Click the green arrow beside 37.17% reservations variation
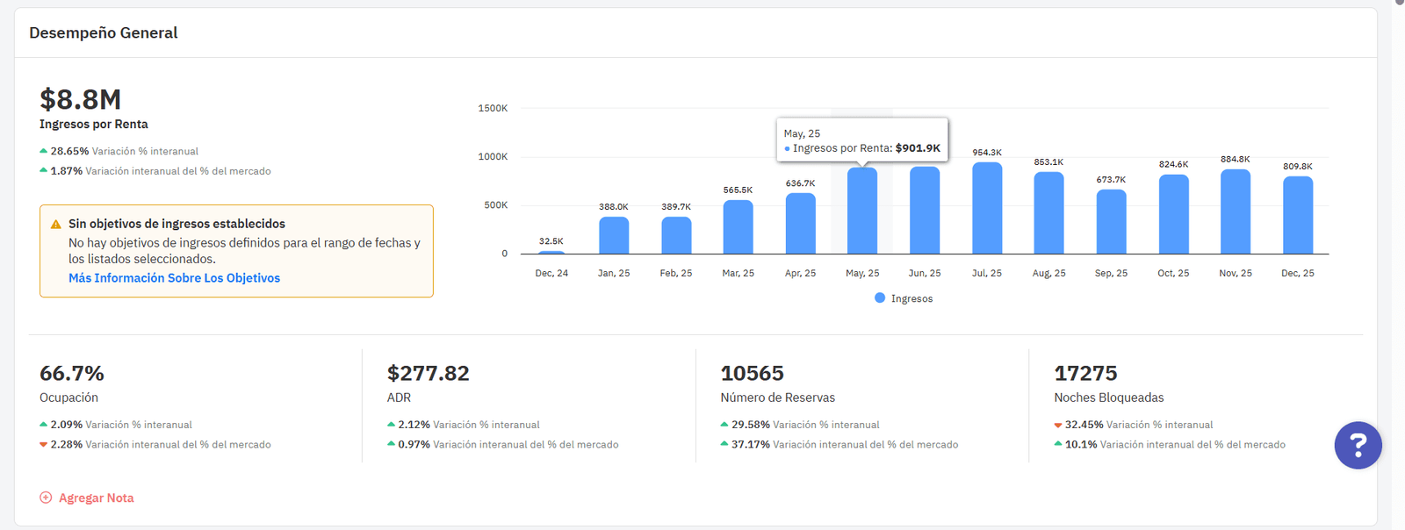Viewport: 1405px width, 530px height. 724,444
